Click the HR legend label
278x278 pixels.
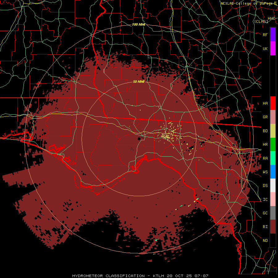click(265, 145)
